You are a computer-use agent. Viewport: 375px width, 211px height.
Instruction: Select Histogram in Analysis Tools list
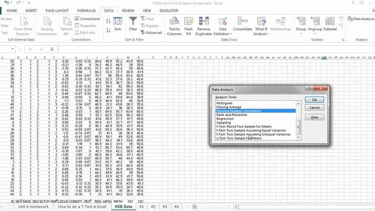[x=255, y=103]
